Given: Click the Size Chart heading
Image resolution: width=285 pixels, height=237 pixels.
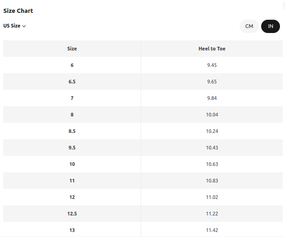Looking at the screenshot, I should point(18,11).
